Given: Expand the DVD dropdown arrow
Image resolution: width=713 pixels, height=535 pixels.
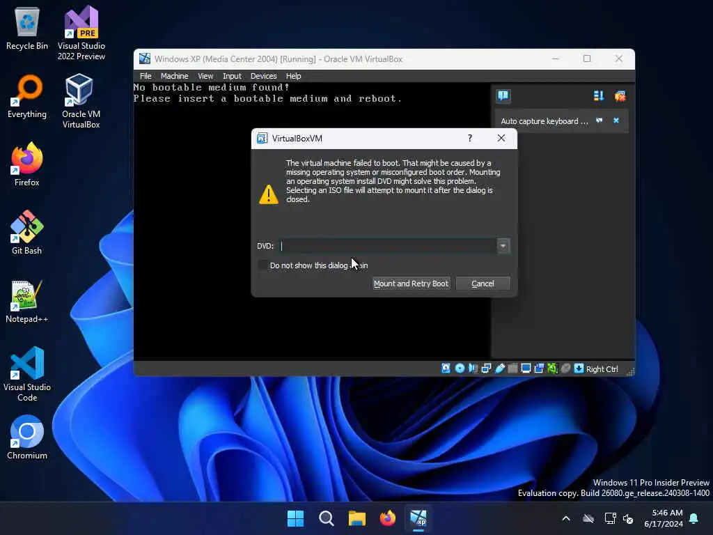Looking at the screenshot, I should 503,246.
